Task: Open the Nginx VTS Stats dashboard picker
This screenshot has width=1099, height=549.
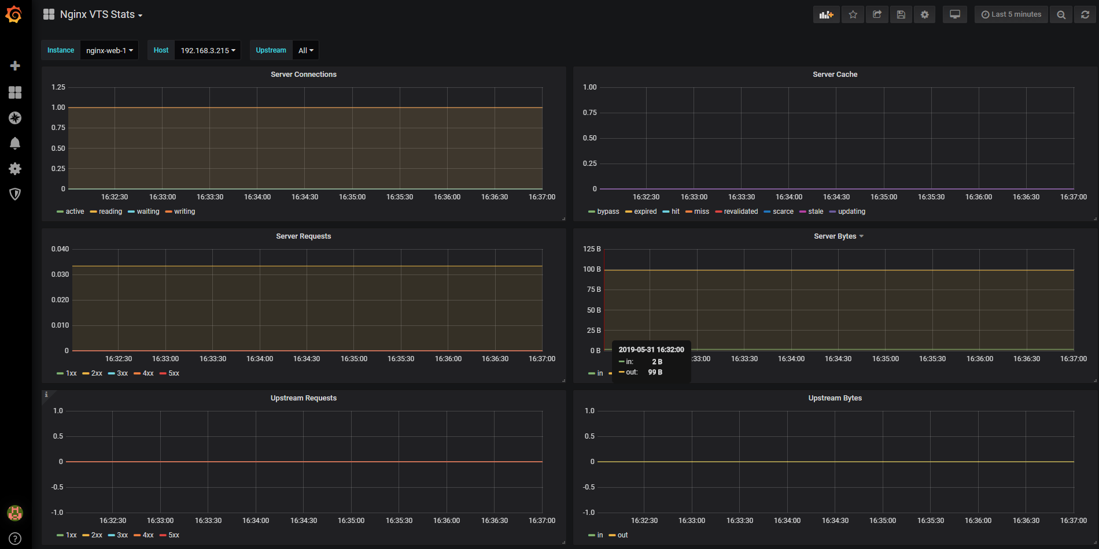Action: pos(97,14)
